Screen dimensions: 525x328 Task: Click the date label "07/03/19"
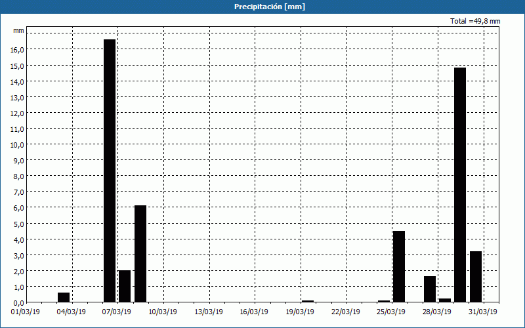point(117,312)
